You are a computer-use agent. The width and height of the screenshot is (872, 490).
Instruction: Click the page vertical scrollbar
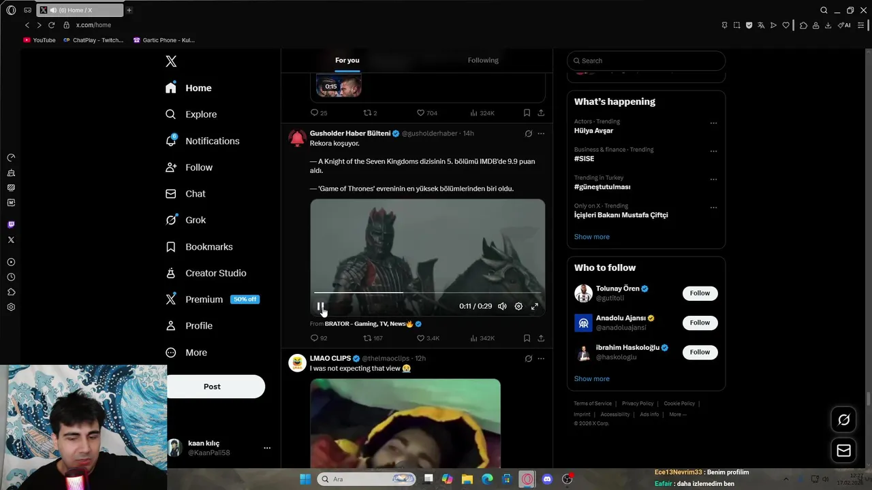tap(869, 398)
